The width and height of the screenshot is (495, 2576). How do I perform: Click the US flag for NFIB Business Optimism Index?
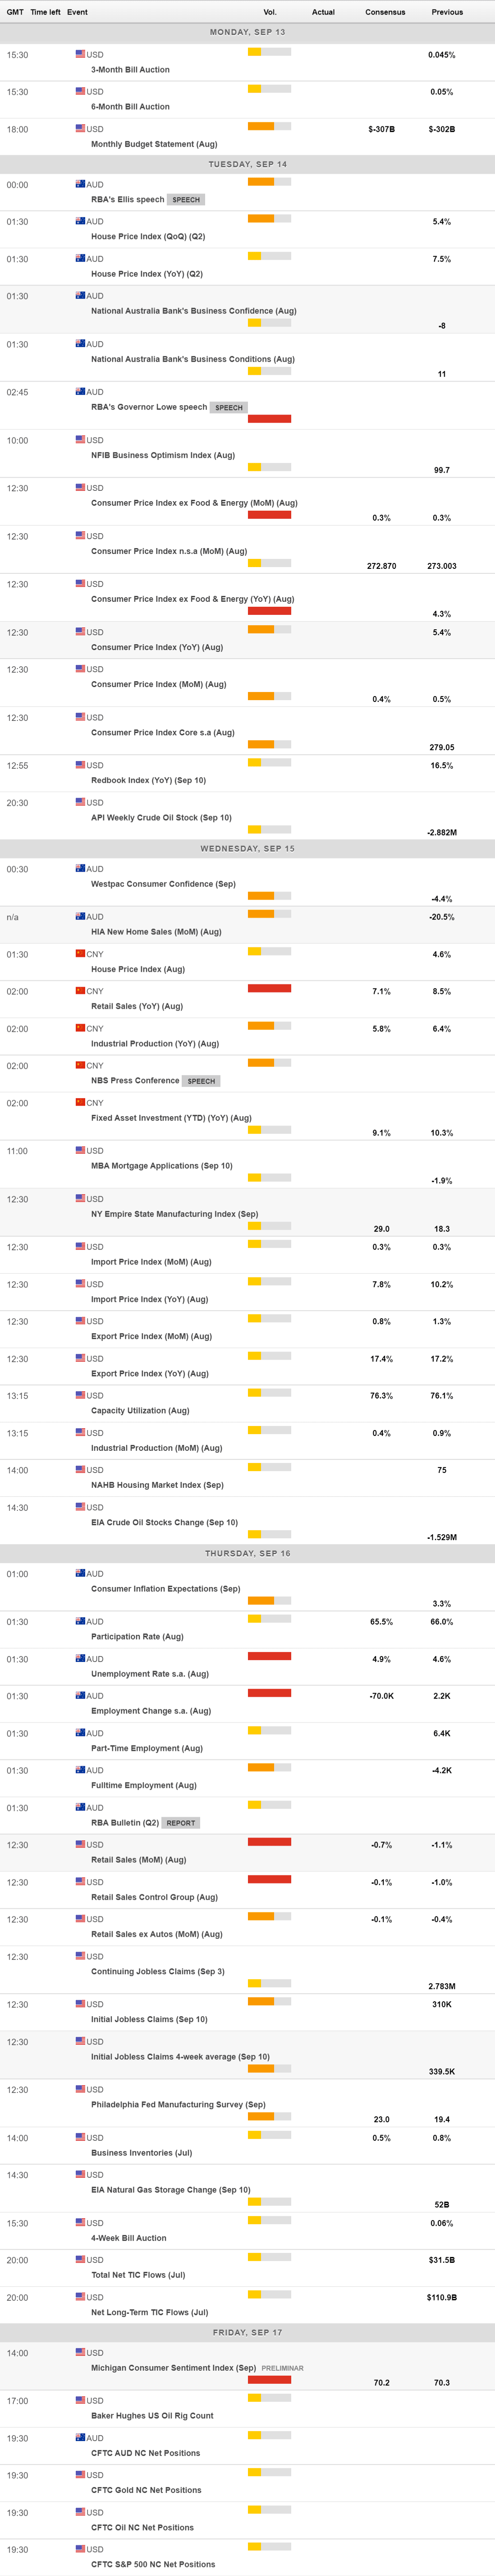(x=80, y=439)
